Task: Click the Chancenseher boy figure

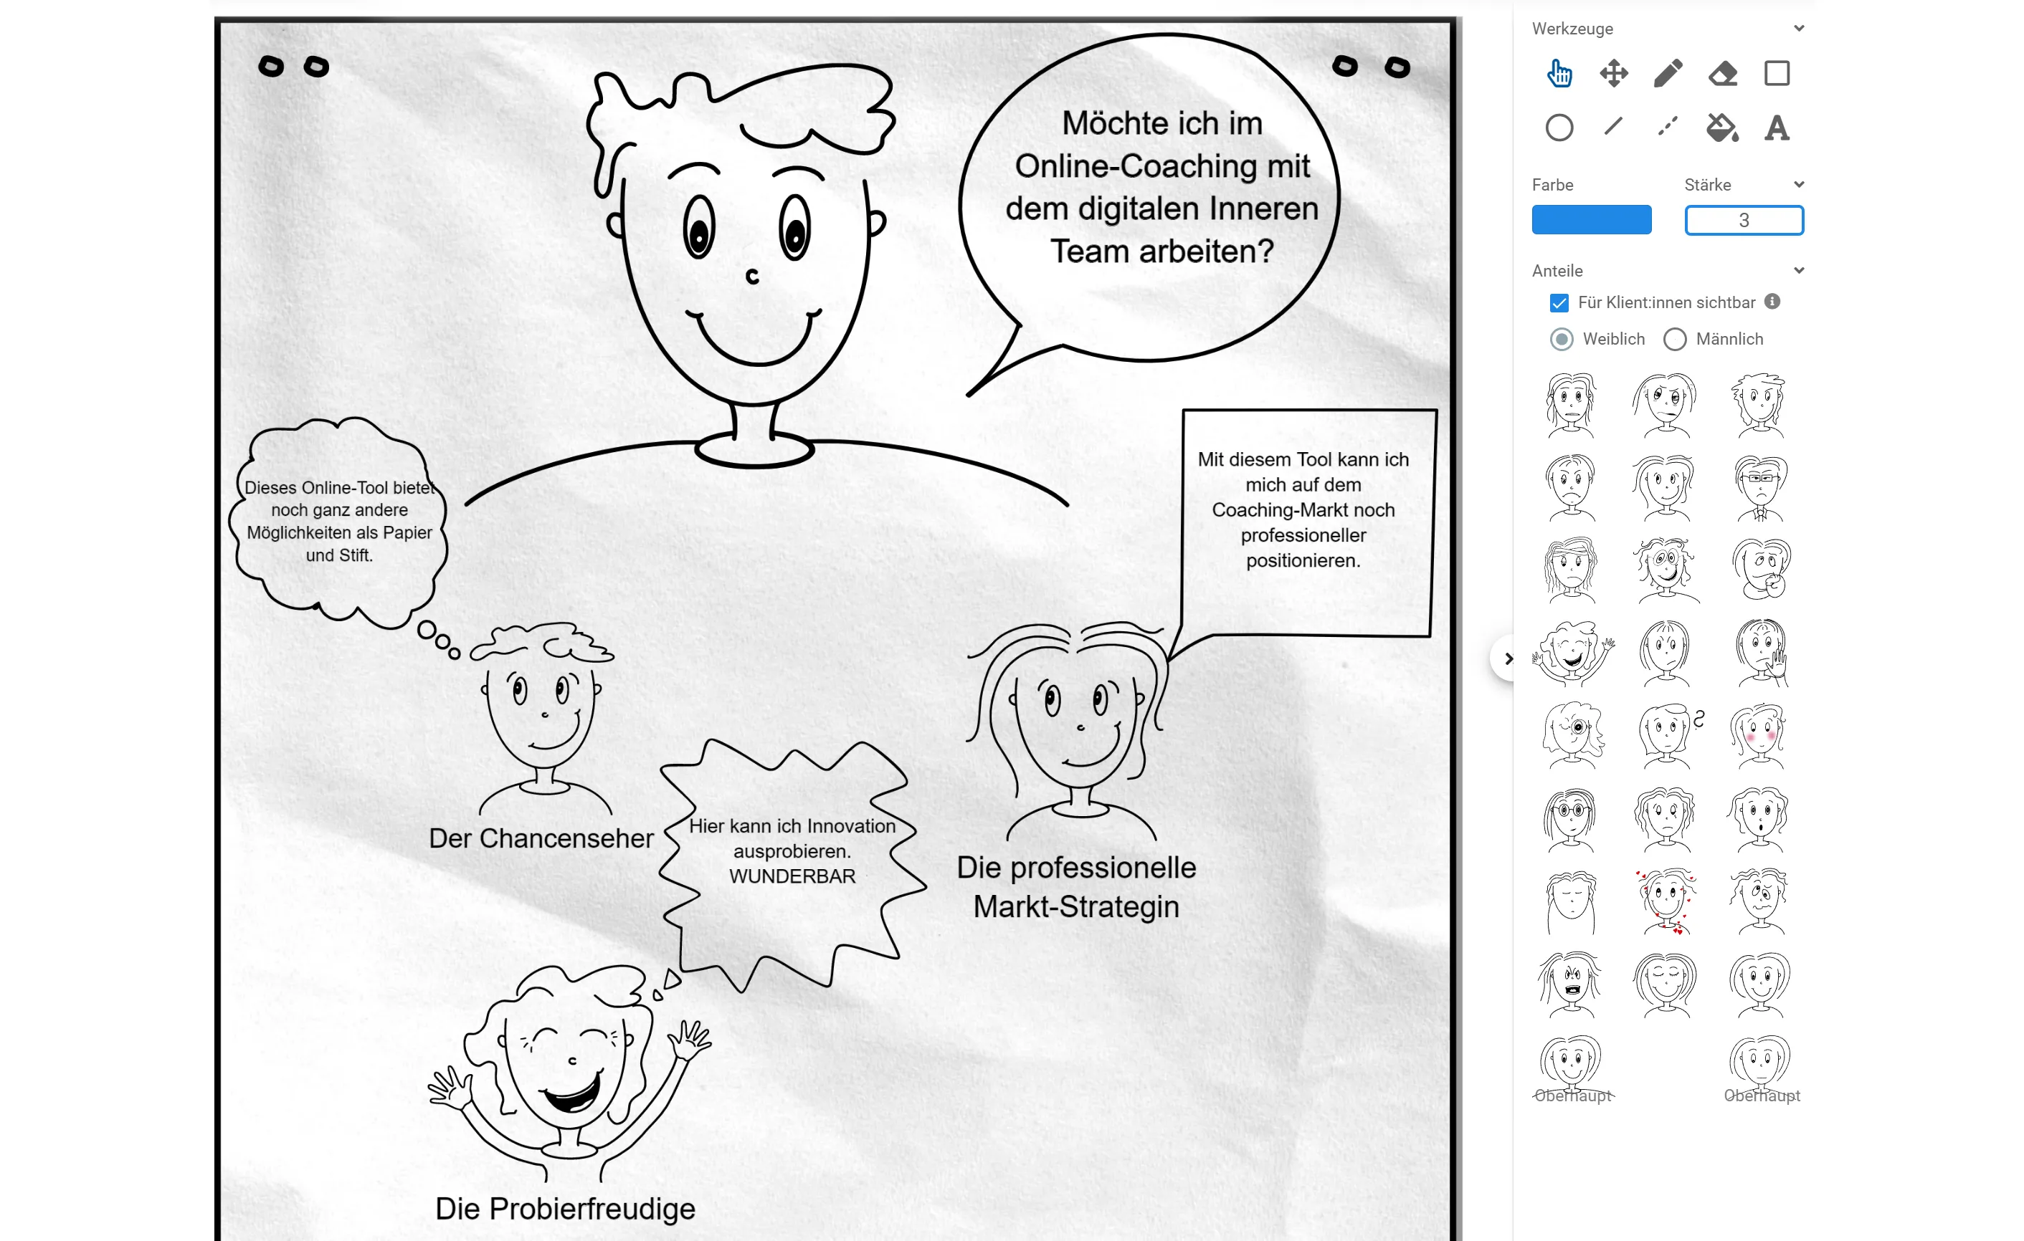Action: click(543, 718)
